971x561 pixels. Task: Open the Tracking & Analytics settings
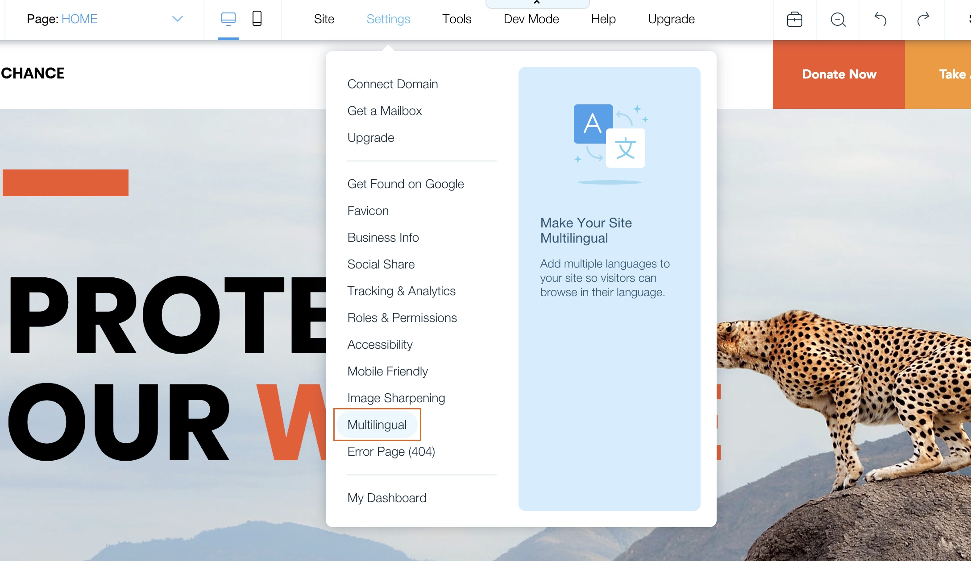pyautogui.click(x=401, y=290)
